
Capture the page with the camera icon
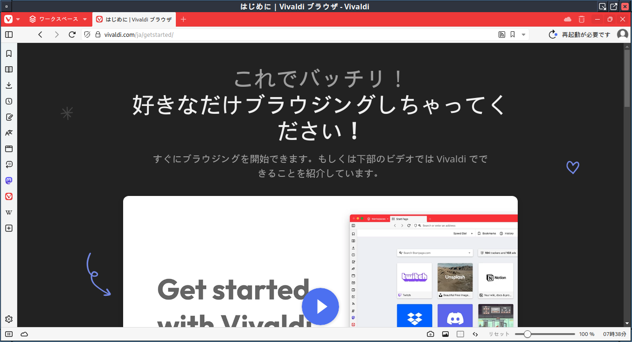[x=431, y=334]
